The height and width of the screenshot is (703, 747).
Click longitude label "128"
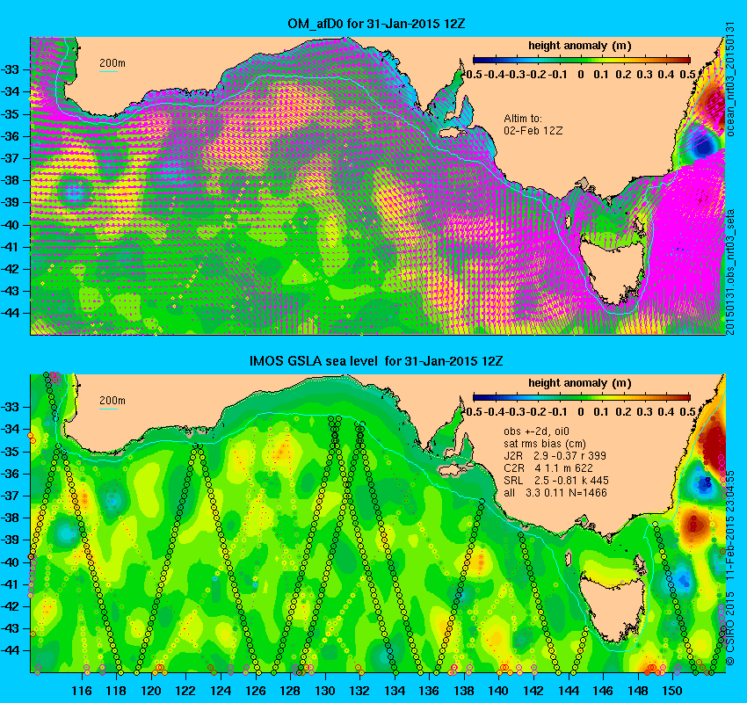tap(290, 691)
